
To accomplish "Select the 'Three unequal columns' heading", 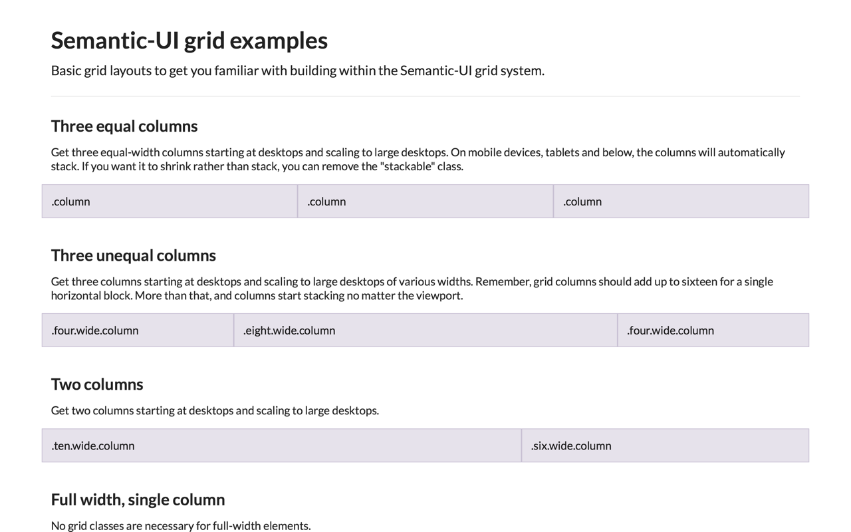I will pos(134,255).
